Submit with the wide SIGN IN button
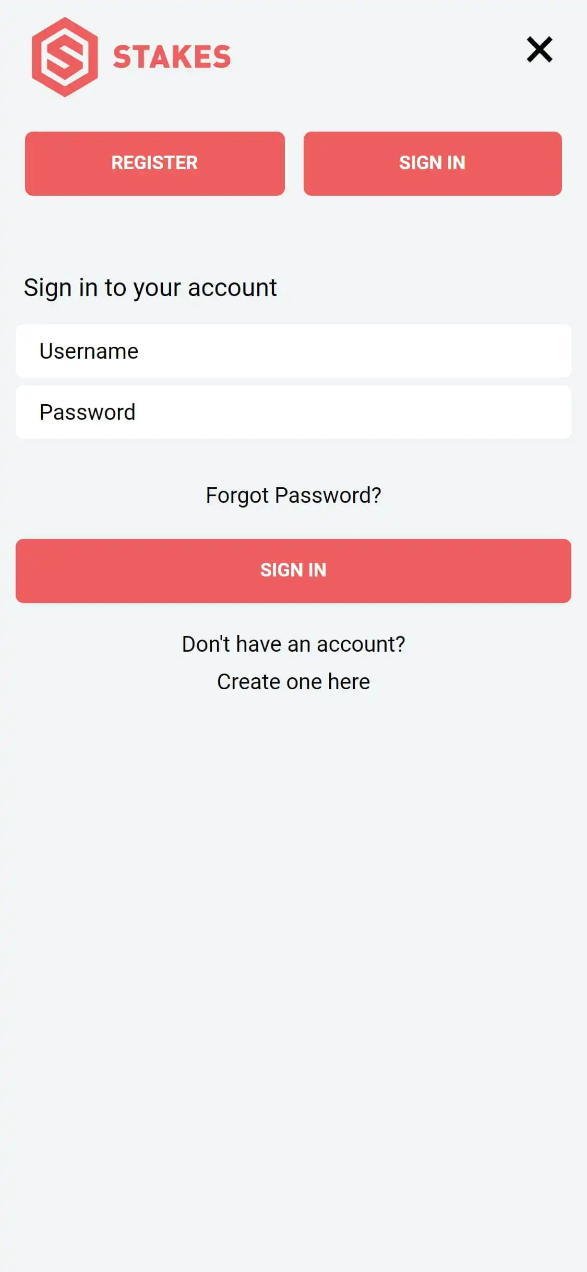The height and width of the screenshot is (1272, 587). coord(293,570)
